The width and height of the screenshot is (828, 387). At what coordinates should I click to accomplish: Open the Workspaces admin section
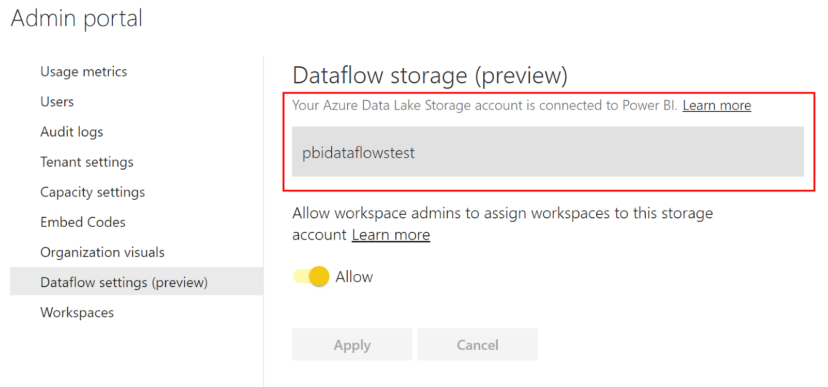77,312
